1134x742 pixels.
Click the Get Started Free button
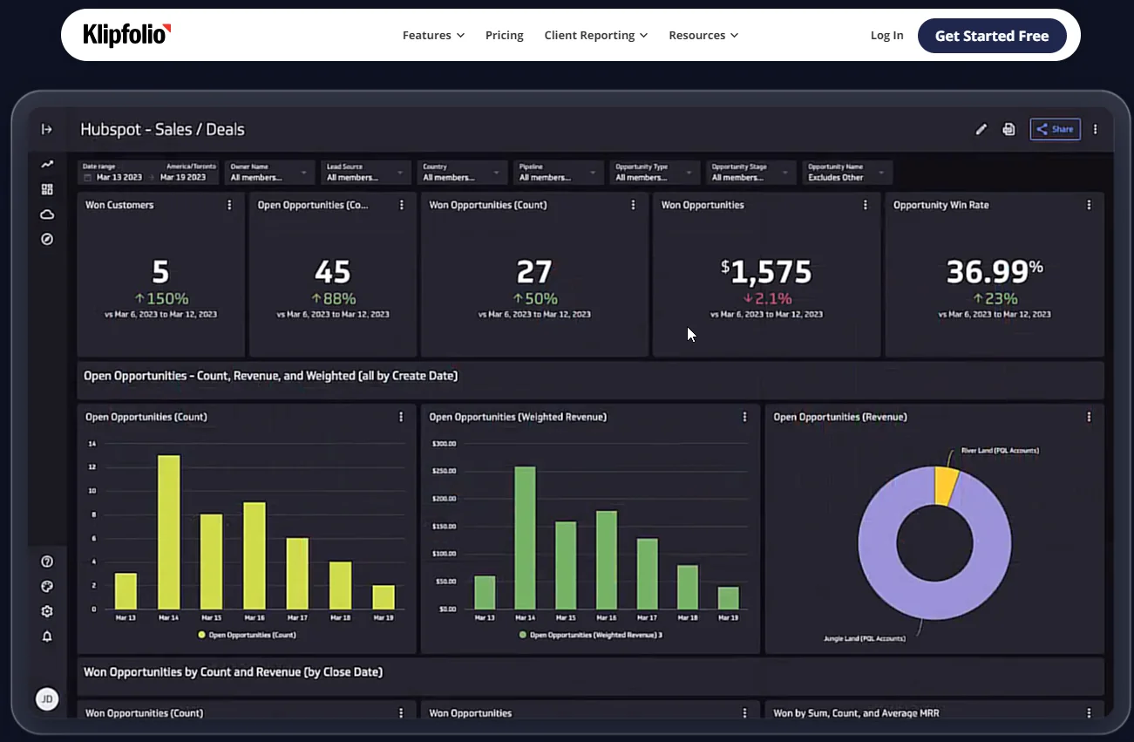pyautogui.click(x=992, y=36)
